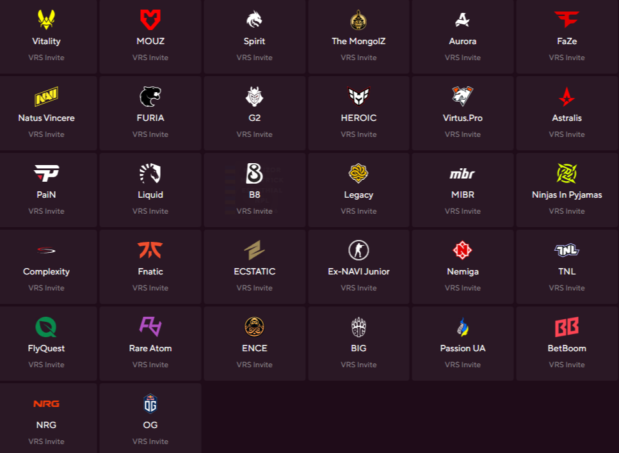
Task: Click the NRG team logo
Action: [x=46, y=404]
